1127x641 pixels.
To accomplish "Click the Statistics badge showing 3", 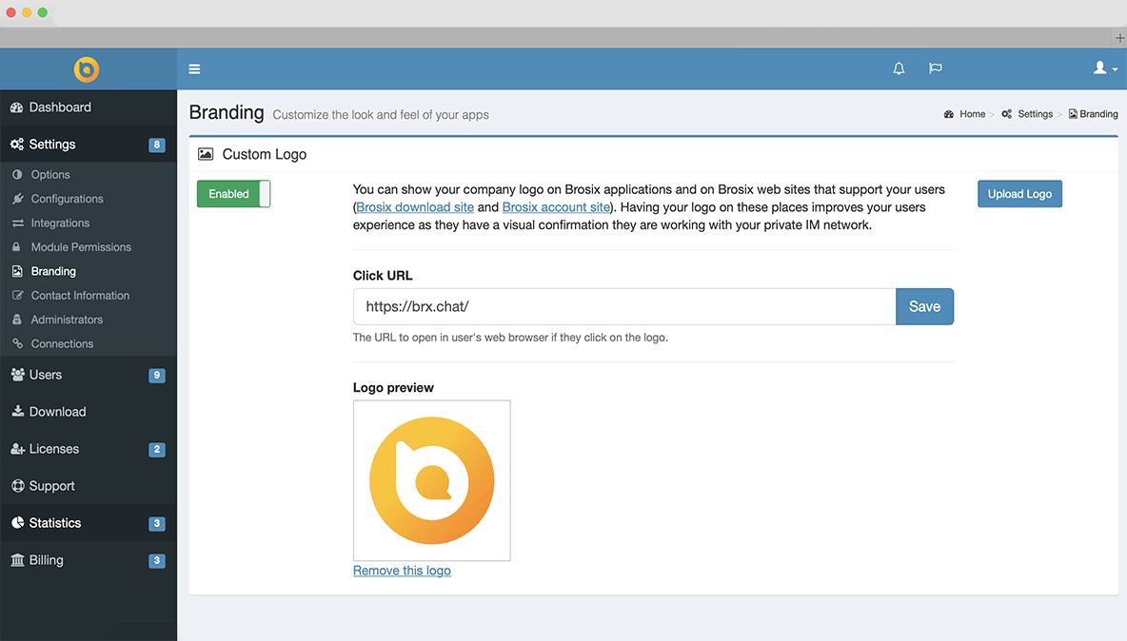I will pyautogui.click(x=157, y=523).
